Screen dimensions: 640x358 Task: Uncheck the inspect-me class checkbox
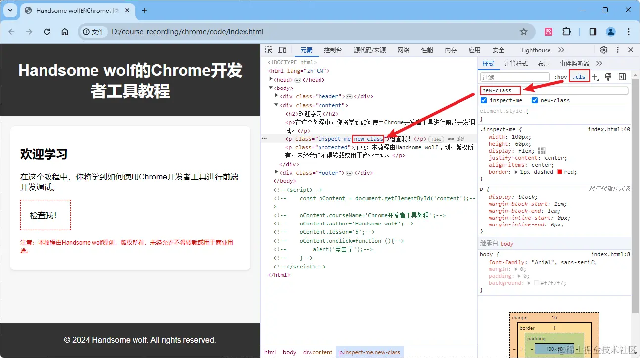click(x=484, y=100)
